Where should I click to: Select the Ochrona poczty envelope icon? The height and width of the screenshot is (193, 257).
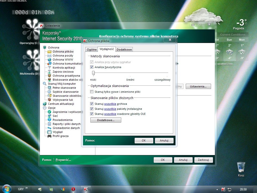(x=49, y=56)
